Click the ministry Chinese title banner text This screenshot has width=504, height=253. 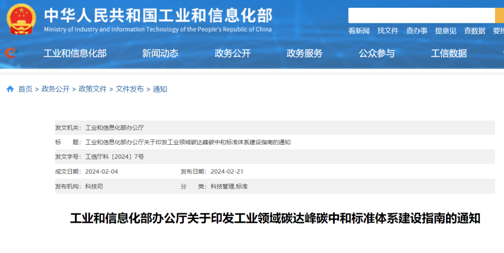158,15
